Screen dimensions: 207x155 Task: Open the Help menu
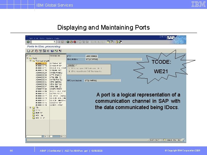(x=57, y=38)
